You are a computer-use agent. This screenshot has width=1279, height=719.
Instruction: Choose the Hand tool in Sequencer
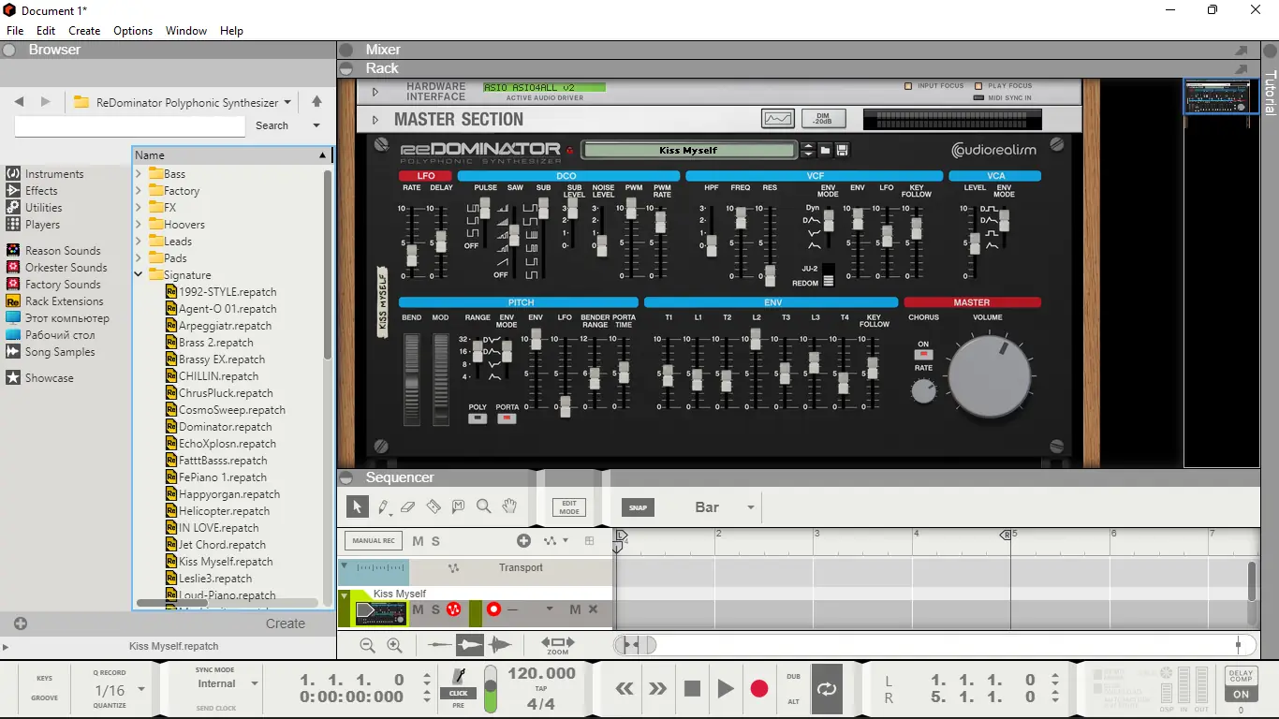click(509, 506)
